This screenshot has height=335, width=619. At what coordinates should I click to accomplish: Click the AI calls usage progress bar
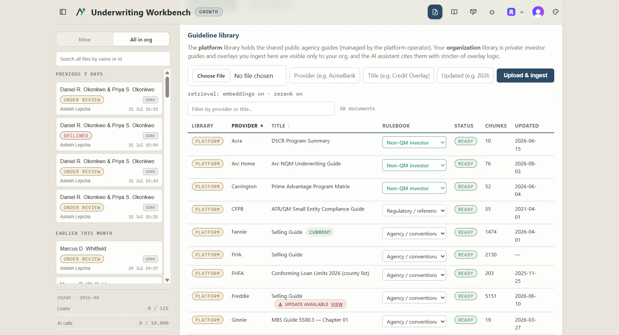113,329
